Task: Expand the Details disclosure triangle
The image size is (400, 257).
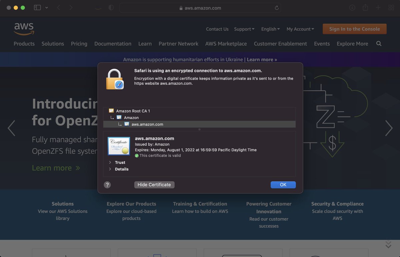Action: point(110,169)
